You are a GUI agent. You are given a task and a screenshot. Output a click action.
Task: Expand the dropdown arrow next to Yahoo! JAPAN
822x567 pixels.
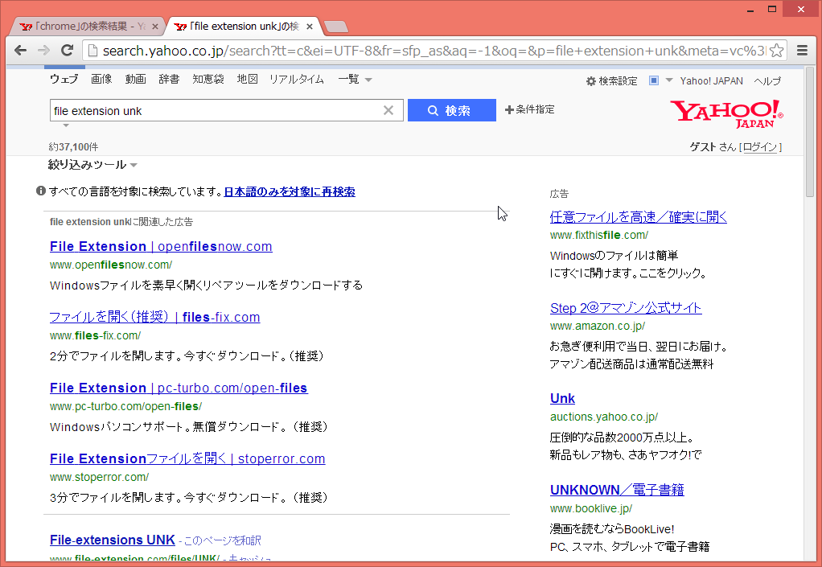pyautogui.click(x=669, y=80)
